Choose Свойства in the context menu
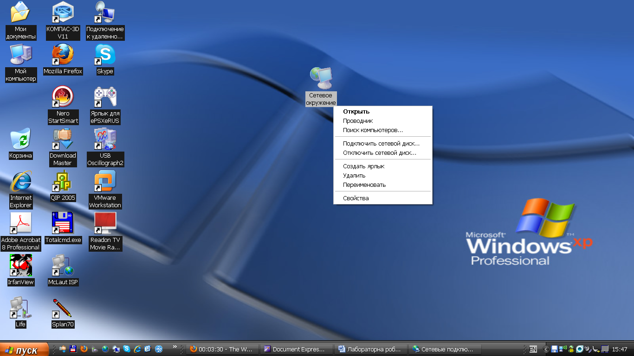 tap(383, 198)
